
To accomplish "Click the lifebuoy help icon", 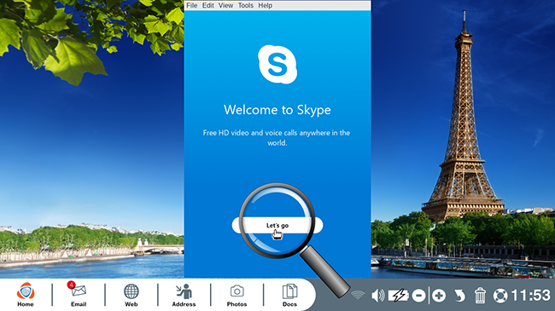I will (x=500, y=296).
